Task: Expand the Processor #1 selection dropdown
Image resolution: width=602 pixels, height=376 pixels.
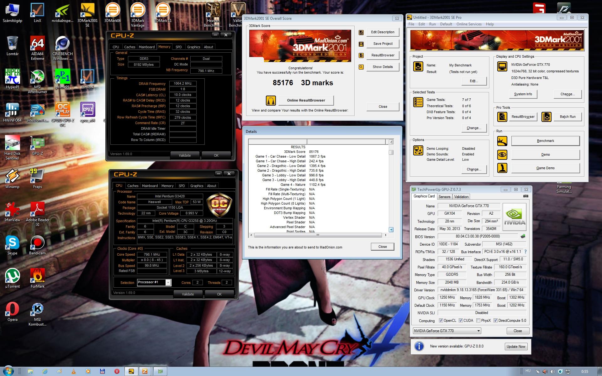Action: point(168,283)
